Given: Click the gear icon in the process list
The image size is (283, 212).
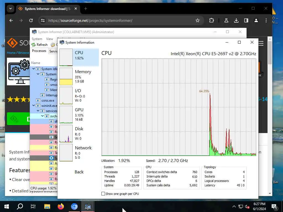Looking at the screenshot, I should coord(51,158).
